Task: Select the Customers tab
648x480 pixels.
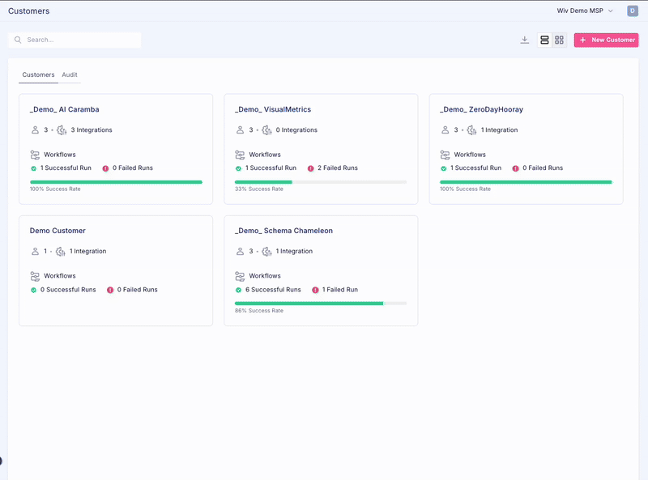Action: (38, 74)
